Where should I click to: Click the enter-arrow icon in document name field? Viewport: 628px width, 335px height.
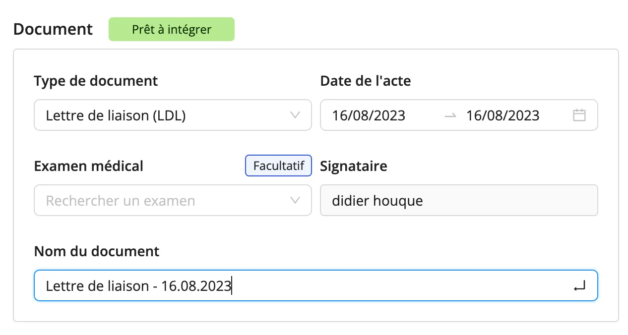579,286
